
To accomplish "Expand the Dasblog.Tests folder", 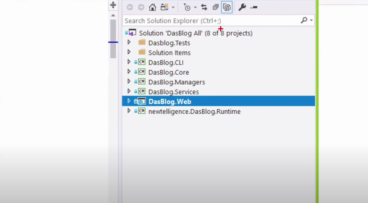I will pyautogui.click(x=129, y=42).
